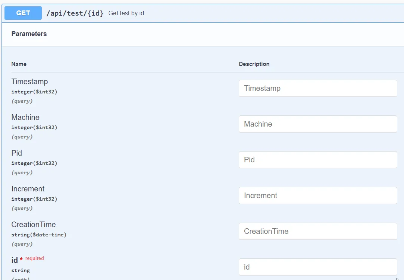
Task: Click the Name column header
Action: (19, 64)
